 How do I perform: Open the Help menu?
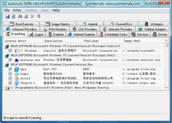pos(56,10)
